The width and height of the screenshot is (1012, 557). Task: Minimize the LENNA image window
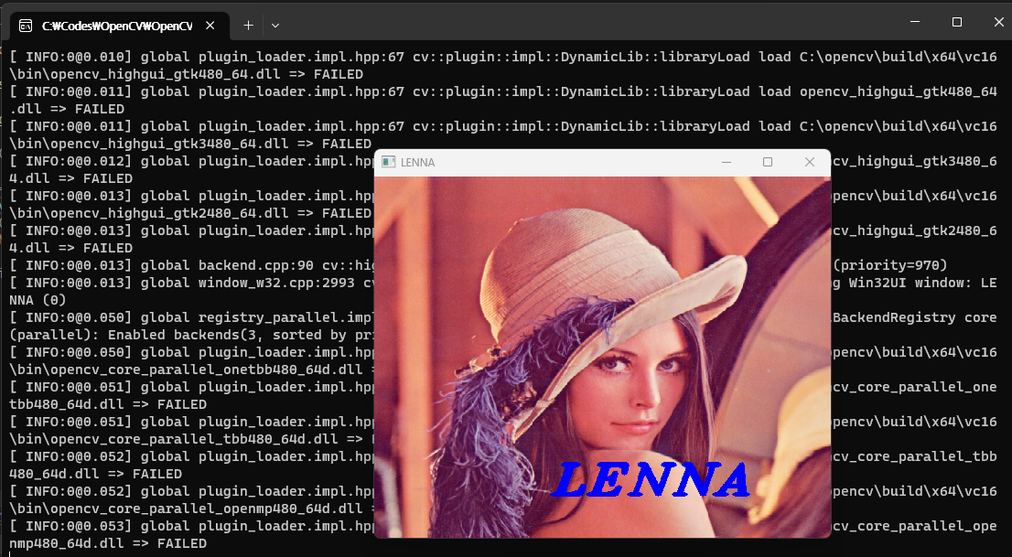pos(727,162)
